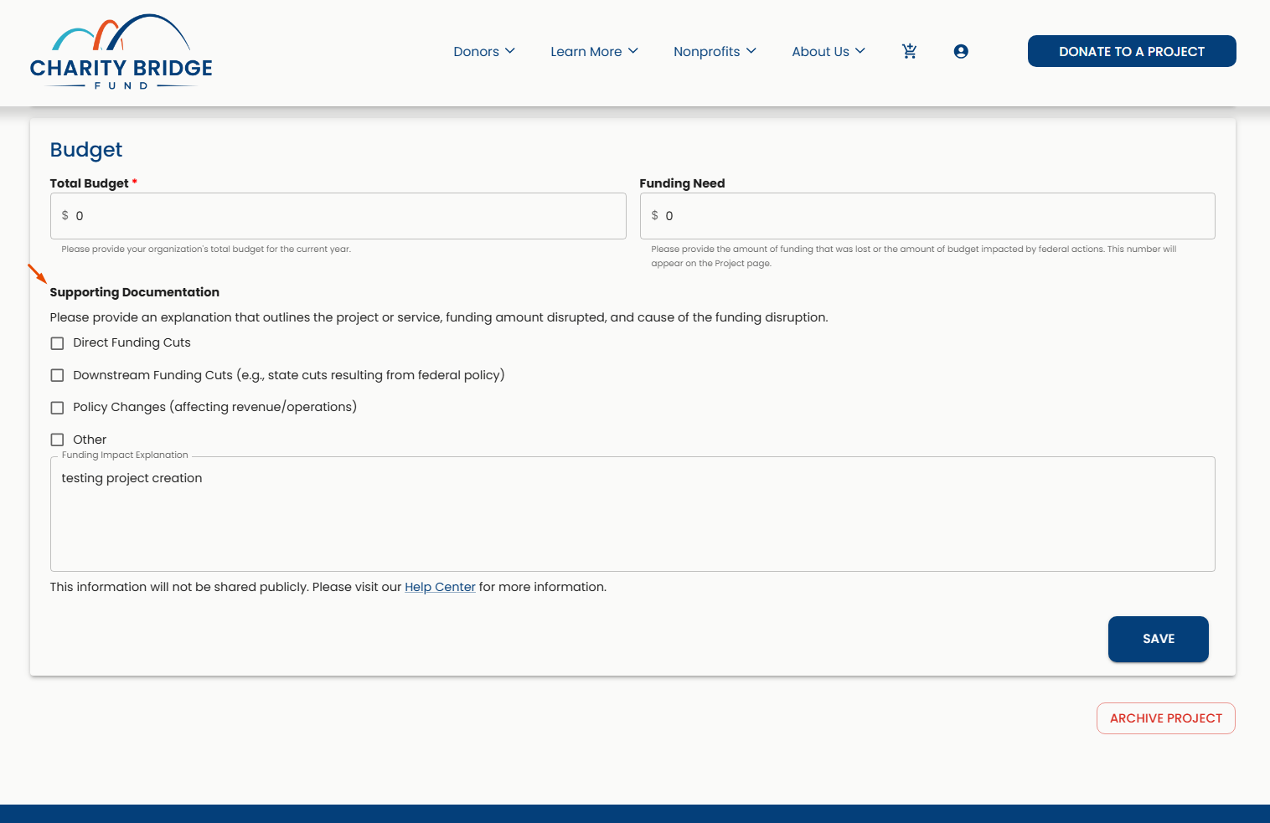Click the Budget section heading
This screenshot has width=1270, height=823.
tap(86, 150)
